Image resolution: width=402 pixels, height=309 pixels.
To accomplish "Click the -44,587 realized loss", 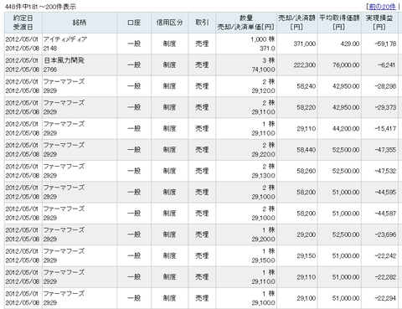I will [x=385, y=214].
